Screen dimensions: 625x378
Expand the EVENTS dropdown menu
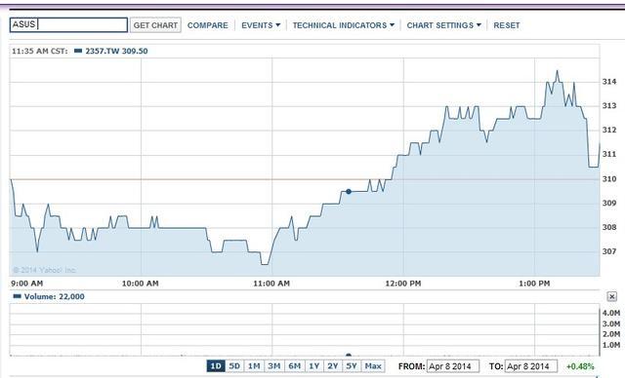tap(261, 25)
